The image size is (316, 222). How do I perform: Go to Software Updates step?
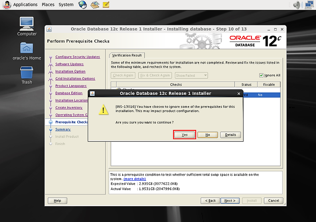[x=69, y=64]
